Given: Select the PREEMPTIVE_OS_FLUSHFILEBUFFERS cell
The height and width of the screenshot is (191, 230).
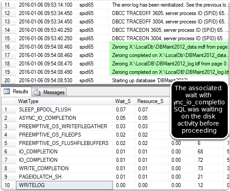Looking at the screenshot, I should (64, 143).
